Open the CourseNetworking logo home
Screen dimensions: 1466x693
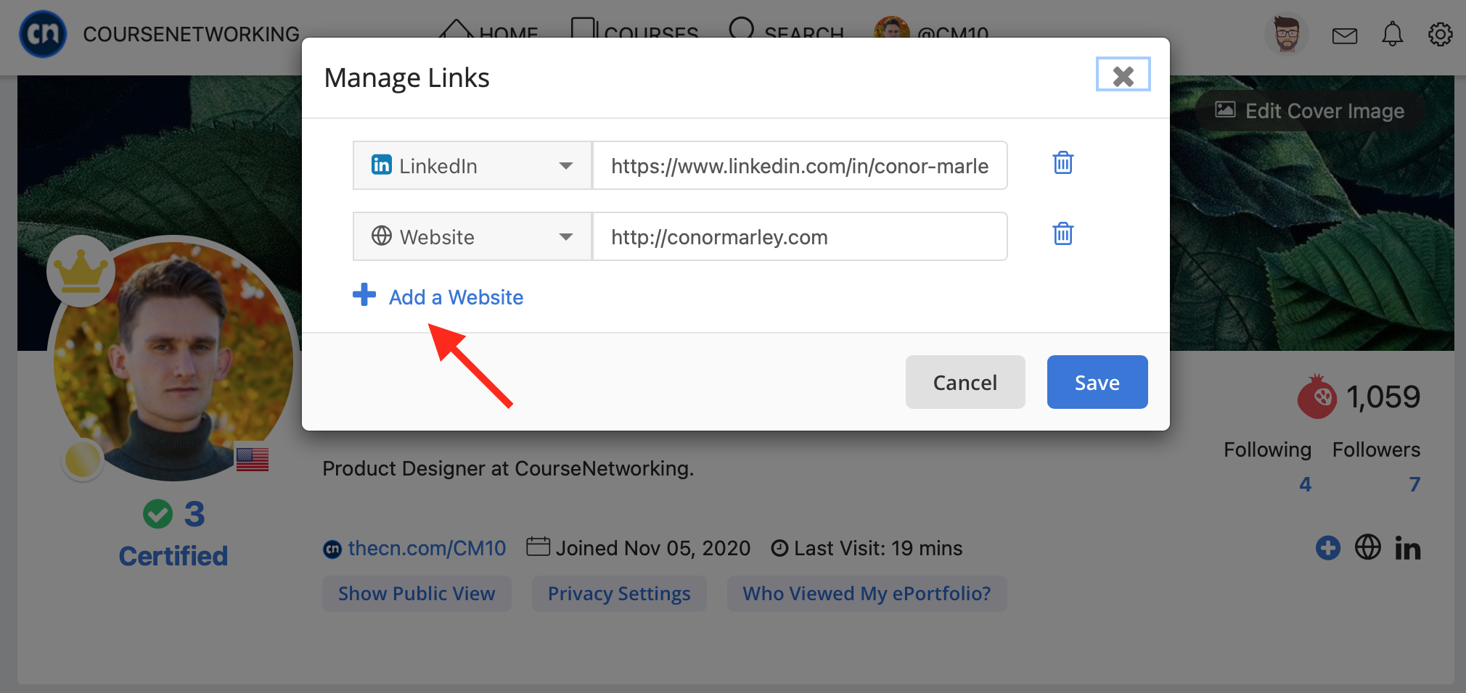43,34
